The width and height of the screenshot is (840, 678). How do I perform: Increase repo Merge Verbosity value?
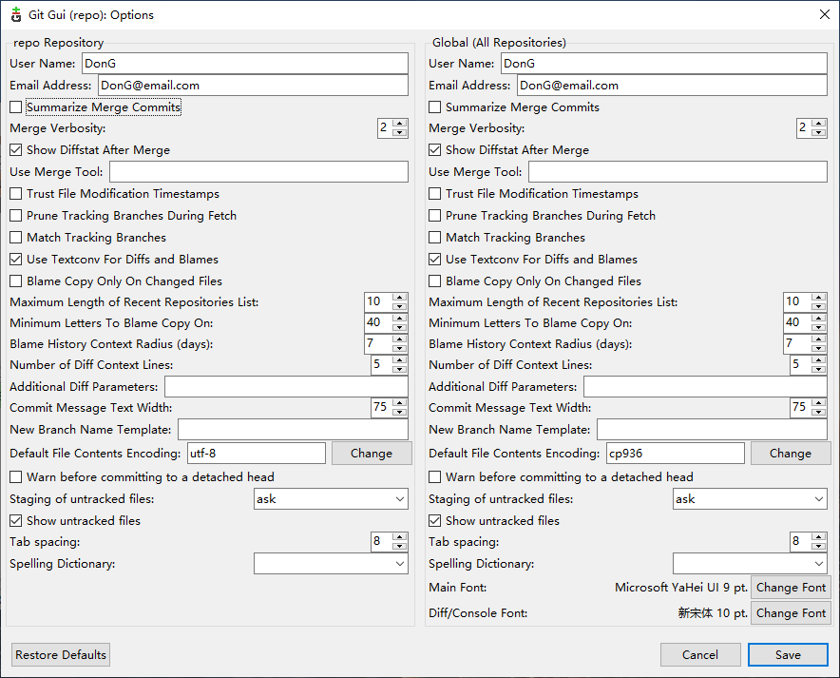coord(400,124)
